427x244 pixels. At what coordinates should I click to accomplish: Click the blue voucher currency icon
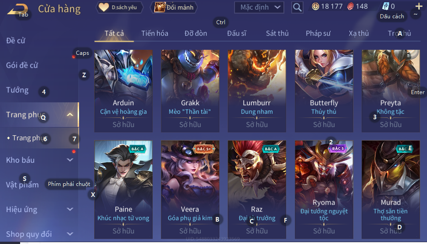pyautogui.click(x=385, y=6)
